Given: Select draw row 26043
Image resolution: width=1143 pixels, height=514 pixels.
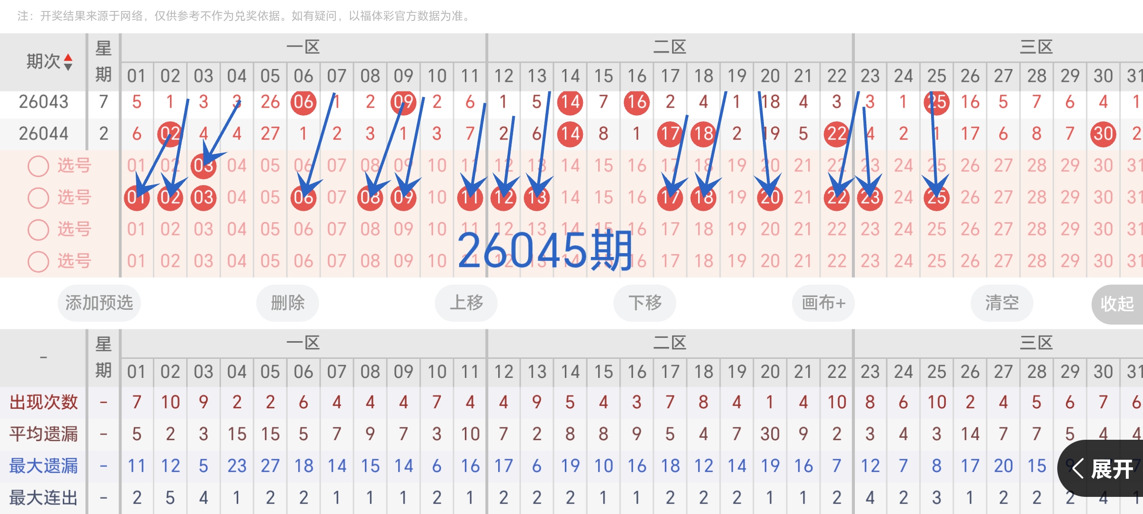Looking at the screenshot, I should pos(43,101).
